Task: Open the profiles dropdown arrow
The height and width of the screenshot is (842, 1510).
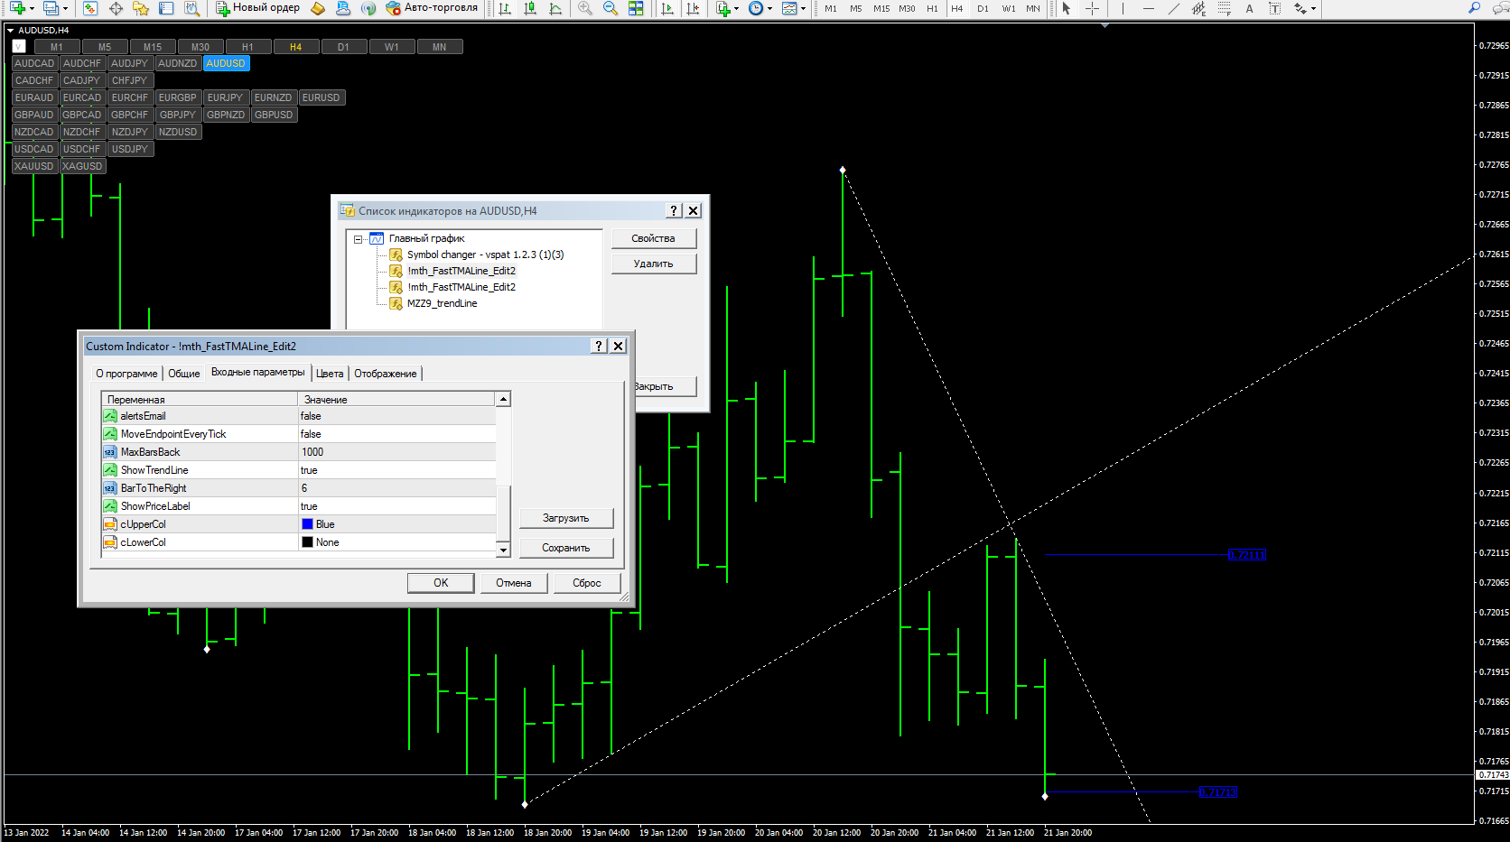Action: [x=65, y=8]
